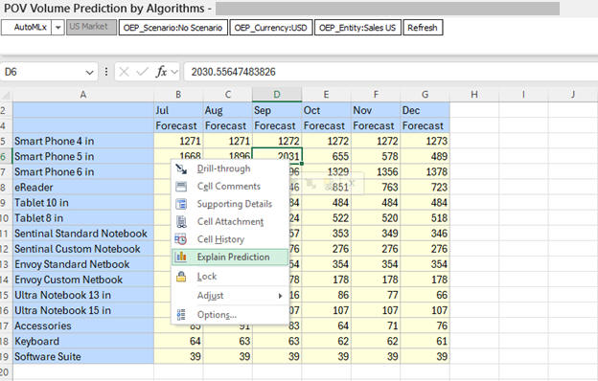Click the Jul month header cell

(x=178, y=110)
